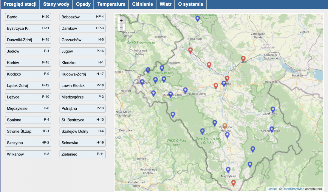Click the blue marker at Lądek-Zdrój
Image resolution: width=328 pixels, height=192 pixels.
tap(273, 110)
